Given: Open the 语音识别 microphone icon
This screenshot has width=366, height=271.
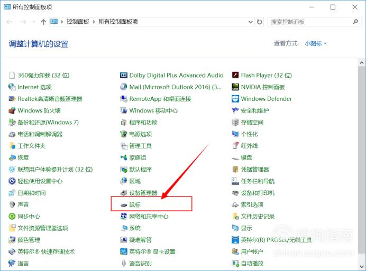Looking at the screenshot, I should 124,263.
